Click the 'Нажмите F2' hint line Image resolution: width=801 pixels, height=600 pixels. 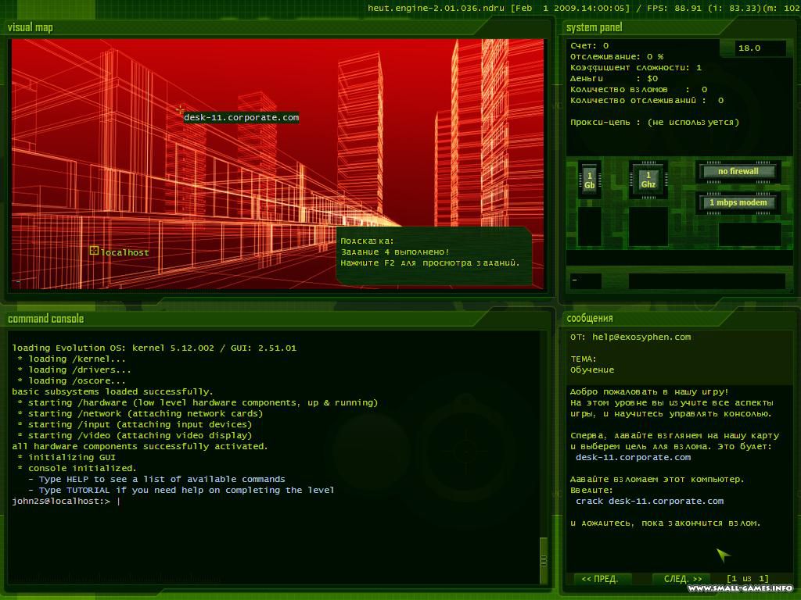pyautogui.click(x=429, y=263)
